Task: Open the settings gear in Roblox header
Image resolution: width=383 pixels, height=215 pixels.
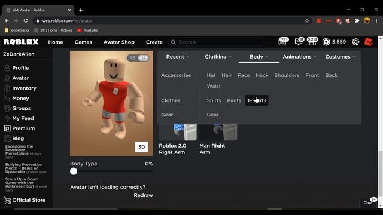Action: coord(355,42)
